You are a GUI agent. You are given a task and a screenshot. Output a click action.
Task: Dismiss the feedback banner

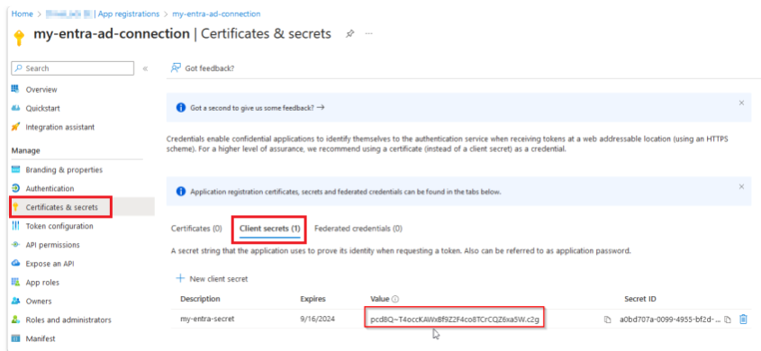741,103
